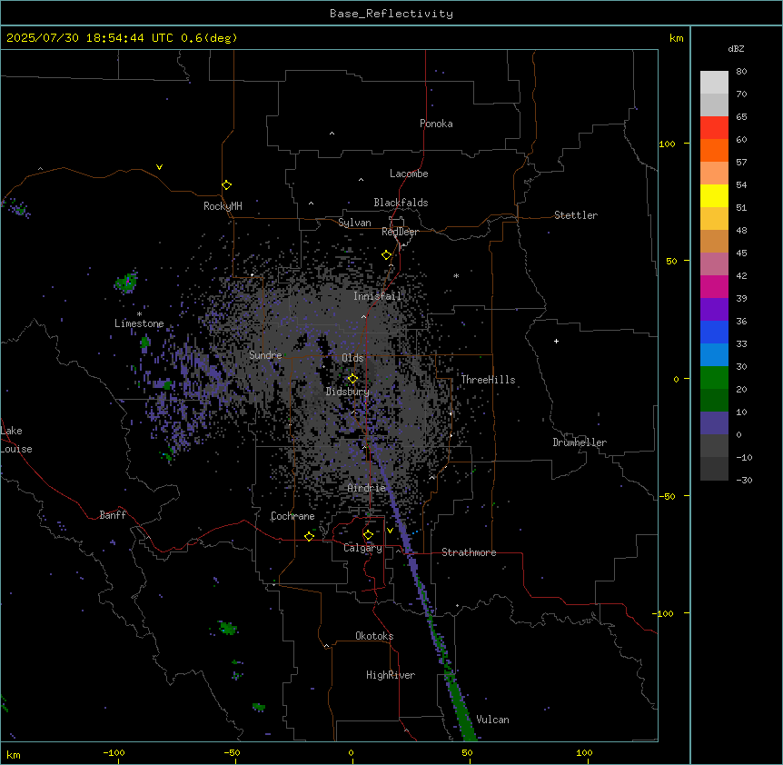Click the yellow diamond marker below RedDeer

click(386, 255)
